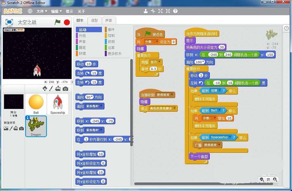Click the palette vertical scrollbar
This screenshot has width=292, height=191.
pyautogui.click(x=131, y=103)
